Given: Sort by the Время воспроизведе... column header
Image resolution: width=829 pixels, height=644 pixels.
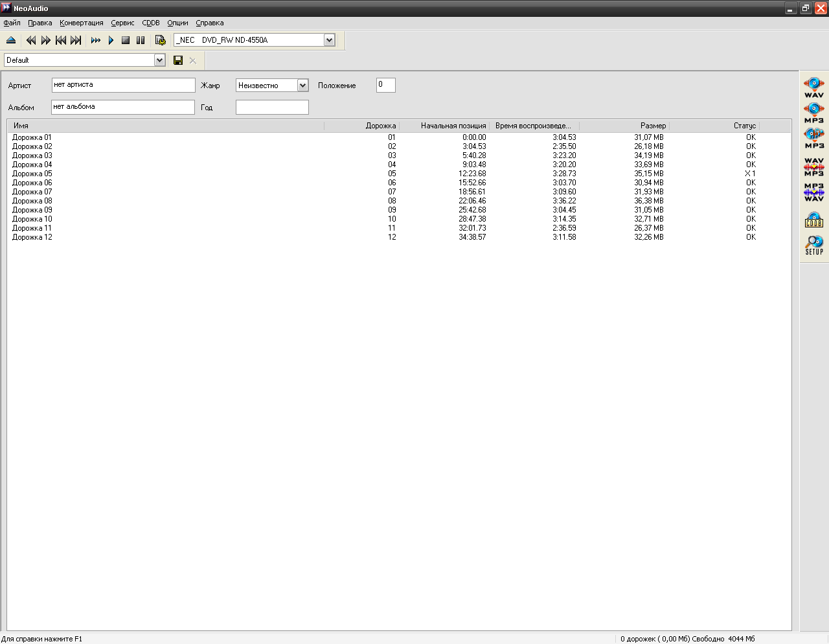Looking at the screenshot, I should click(534, 126).
